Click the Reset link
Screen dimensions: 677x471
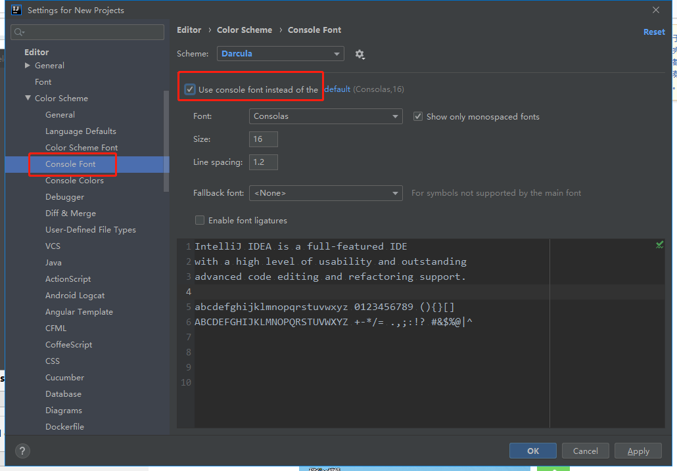coord(654,32)
